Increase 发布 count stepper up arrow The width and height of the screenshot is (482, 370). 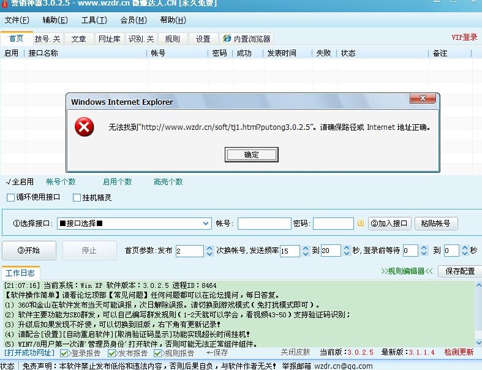pyautogui.click(x=209, y=248)
